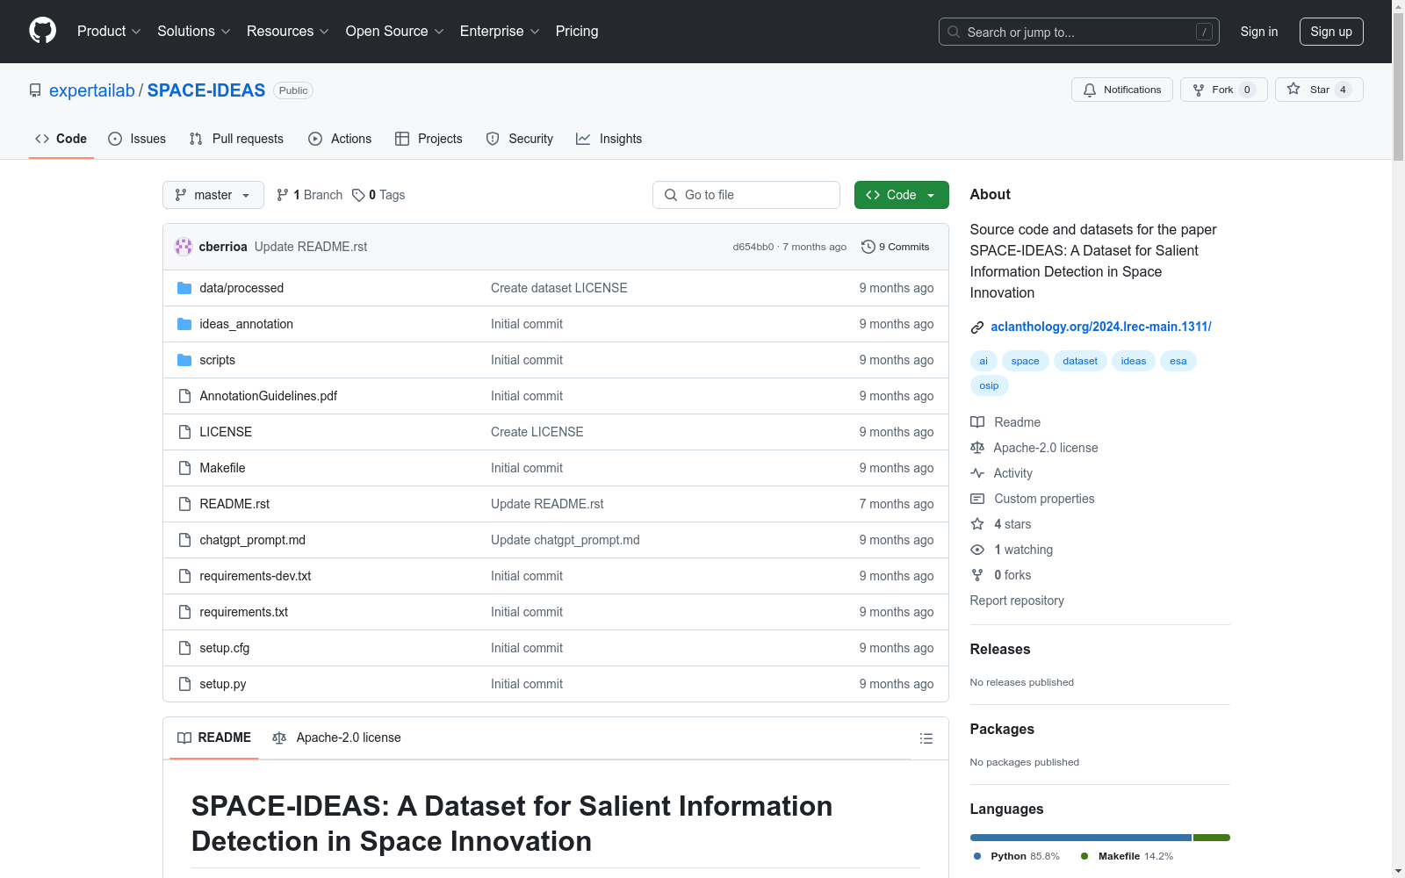1405x878 pixels.
Task: Open the Update chatgpt_prompt.md commit message
Action: 566,540
